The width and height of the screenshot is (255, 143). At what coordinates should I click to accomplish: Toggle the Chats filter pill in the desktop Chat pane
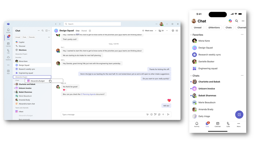click(25, 37)
